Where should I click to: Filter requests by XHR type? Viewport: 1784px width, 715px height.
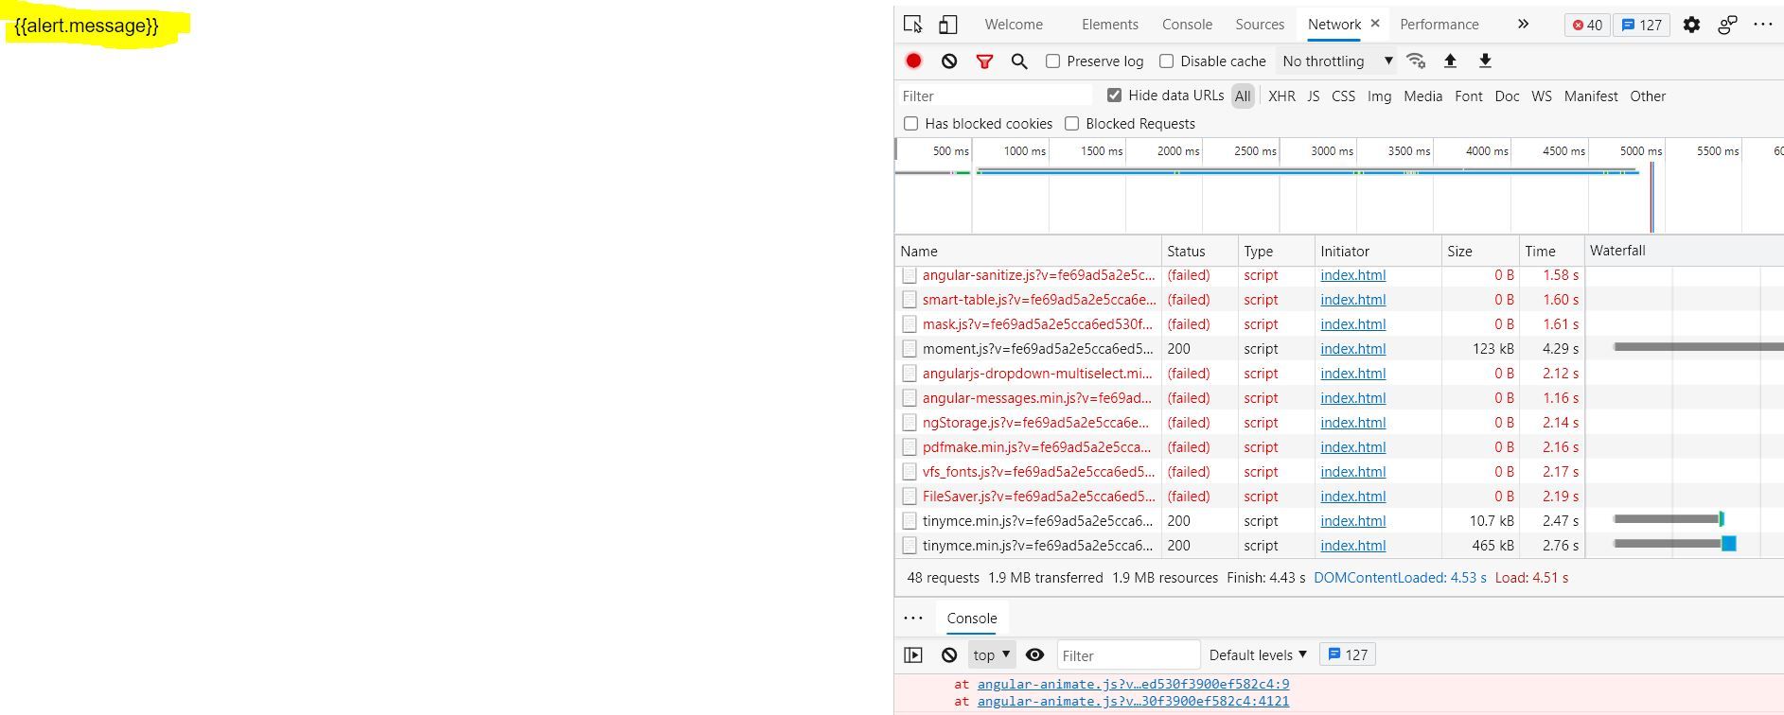point(1281,96)
